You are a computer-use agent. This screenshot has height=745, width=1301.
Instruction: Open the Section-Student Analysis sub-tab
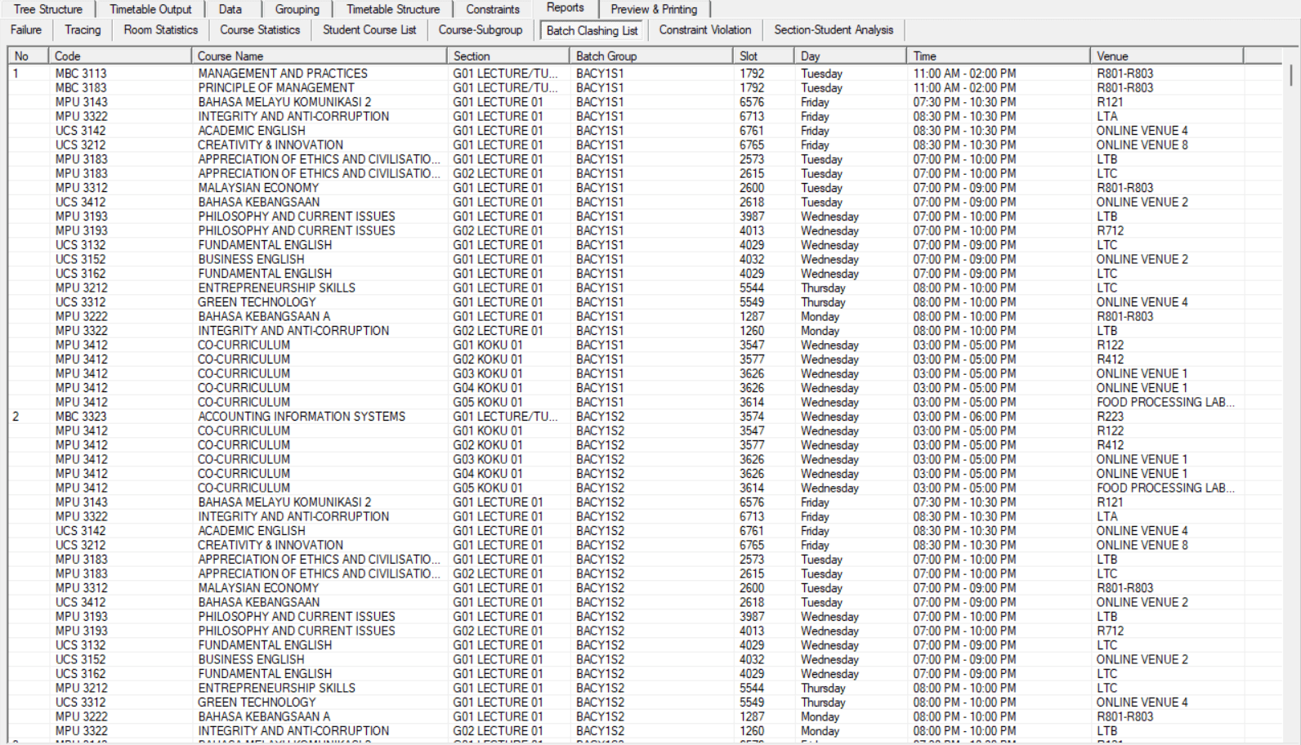pyautogui.click(x=834, y=29)
